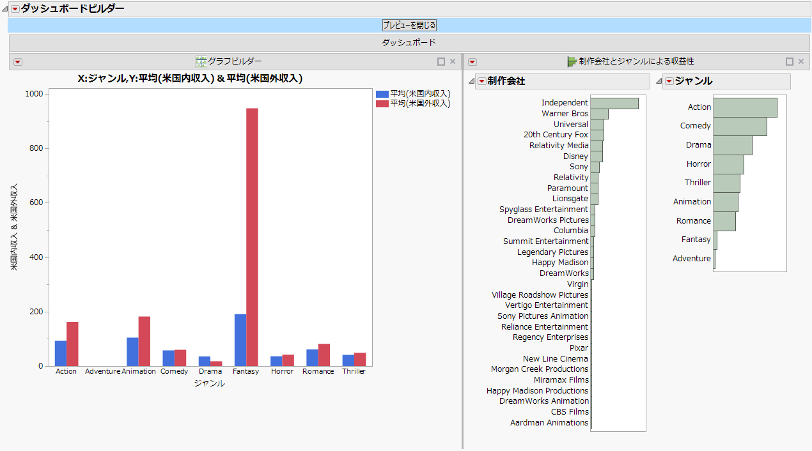Image resolution: width=812 pixels, height=451 pixels.
Task: Open the red triangle menu of the グラフビルダー panel
Action: point(18,61)
